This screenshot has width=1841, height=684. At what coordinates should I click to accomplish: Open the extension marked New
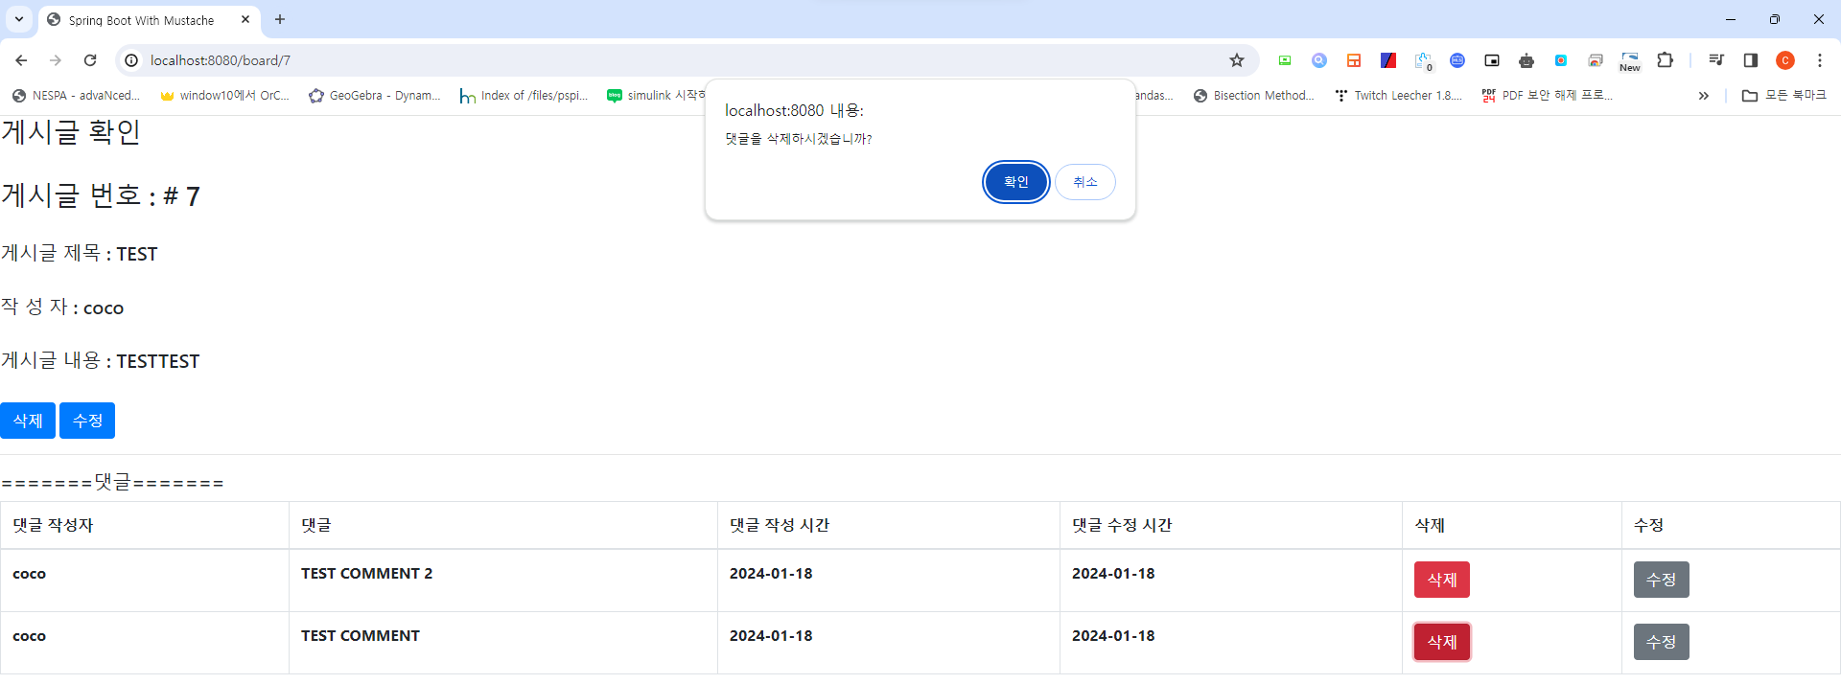click(1630, 61)
